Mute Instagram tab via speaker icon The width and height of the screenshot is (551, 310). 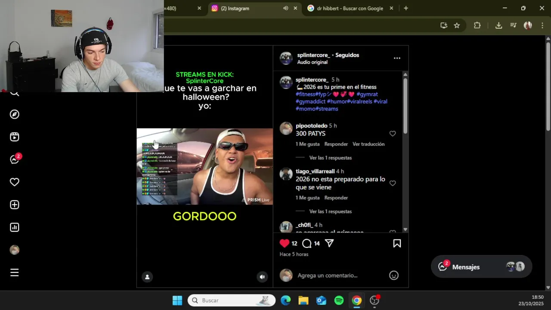point(285,8)
